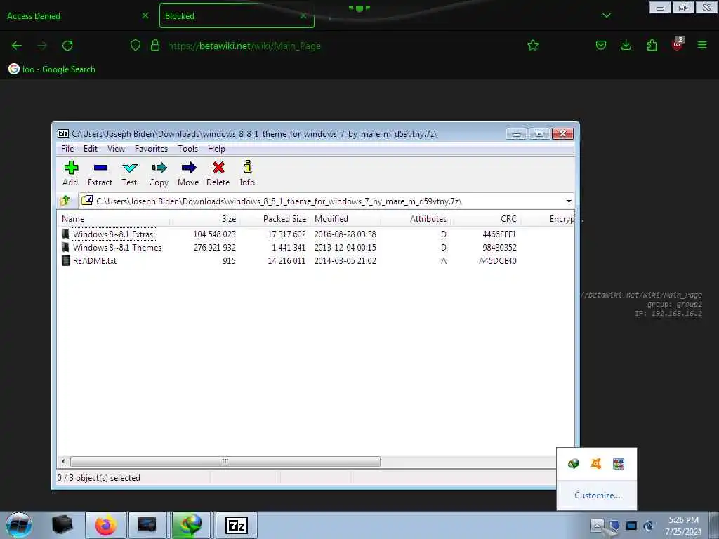Click the network monitor tray icon
The height and width of the screenshot is (539, 719).
pyautogui.click(x=631, y=525)
